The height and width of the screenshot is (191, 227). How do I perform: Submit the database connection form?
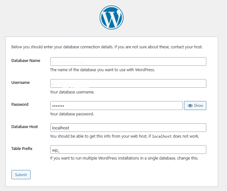pos(21,175)
